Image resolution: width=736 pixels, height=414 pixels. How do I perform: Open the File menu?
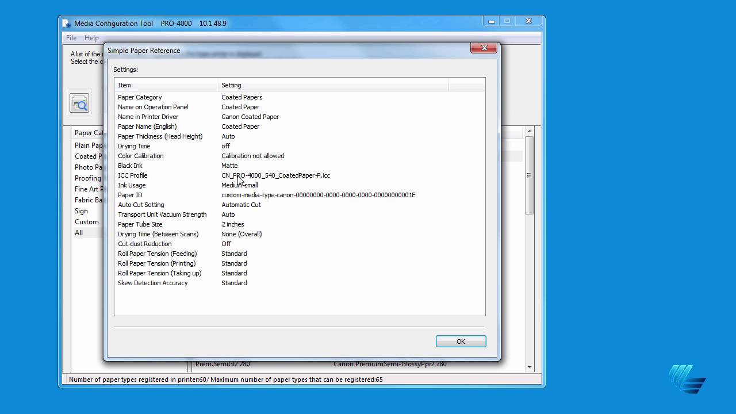click(71, 38)
